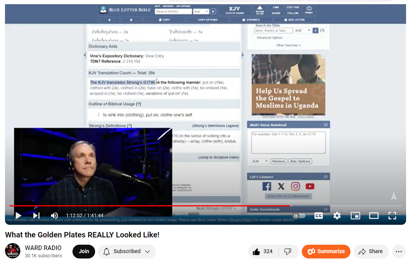Click Multi-Verse Retrieval text area
The width and height of the screenshot is (408, 260).
[x=288, y=142]
